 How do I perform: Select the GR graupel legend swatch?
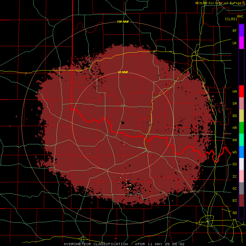(x=241, y=104)
